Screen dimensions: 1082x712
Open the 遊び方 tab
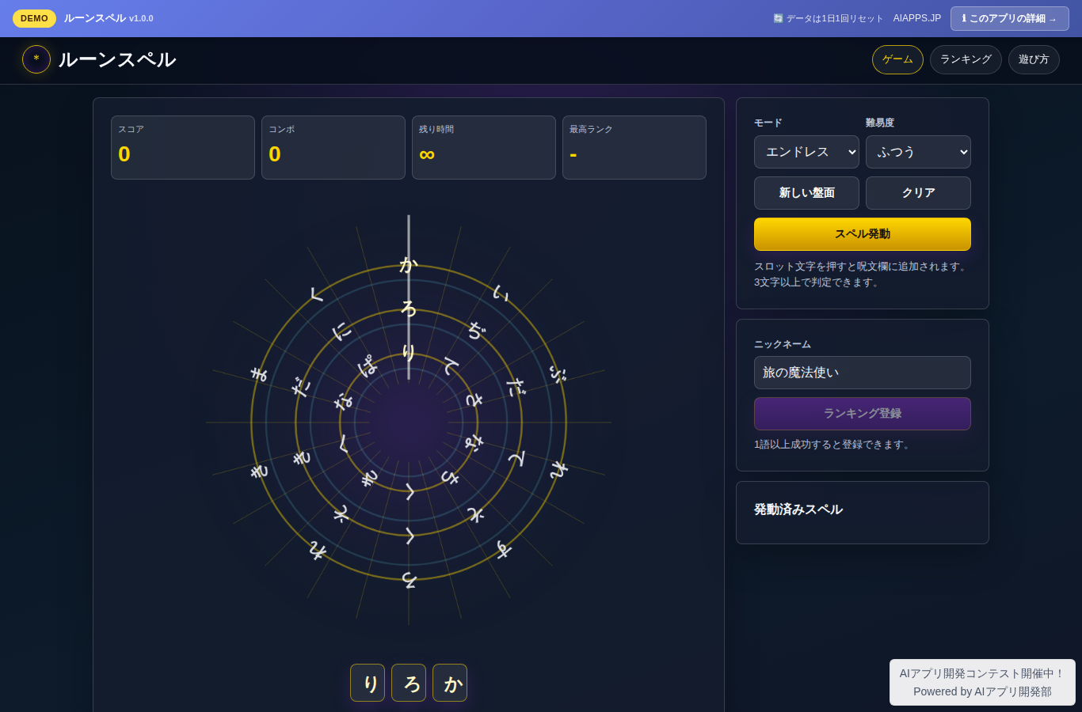(x=1034, y=59)
